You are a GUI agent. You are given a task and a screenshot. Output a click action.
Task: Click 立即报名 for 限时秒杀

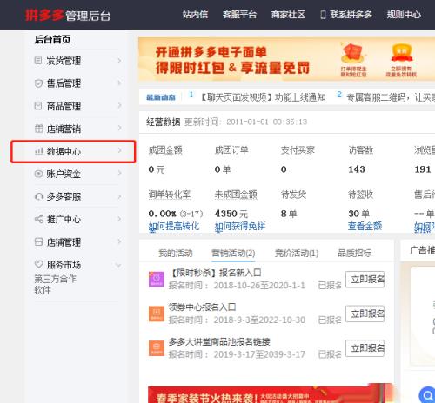[x=365, y=280]
